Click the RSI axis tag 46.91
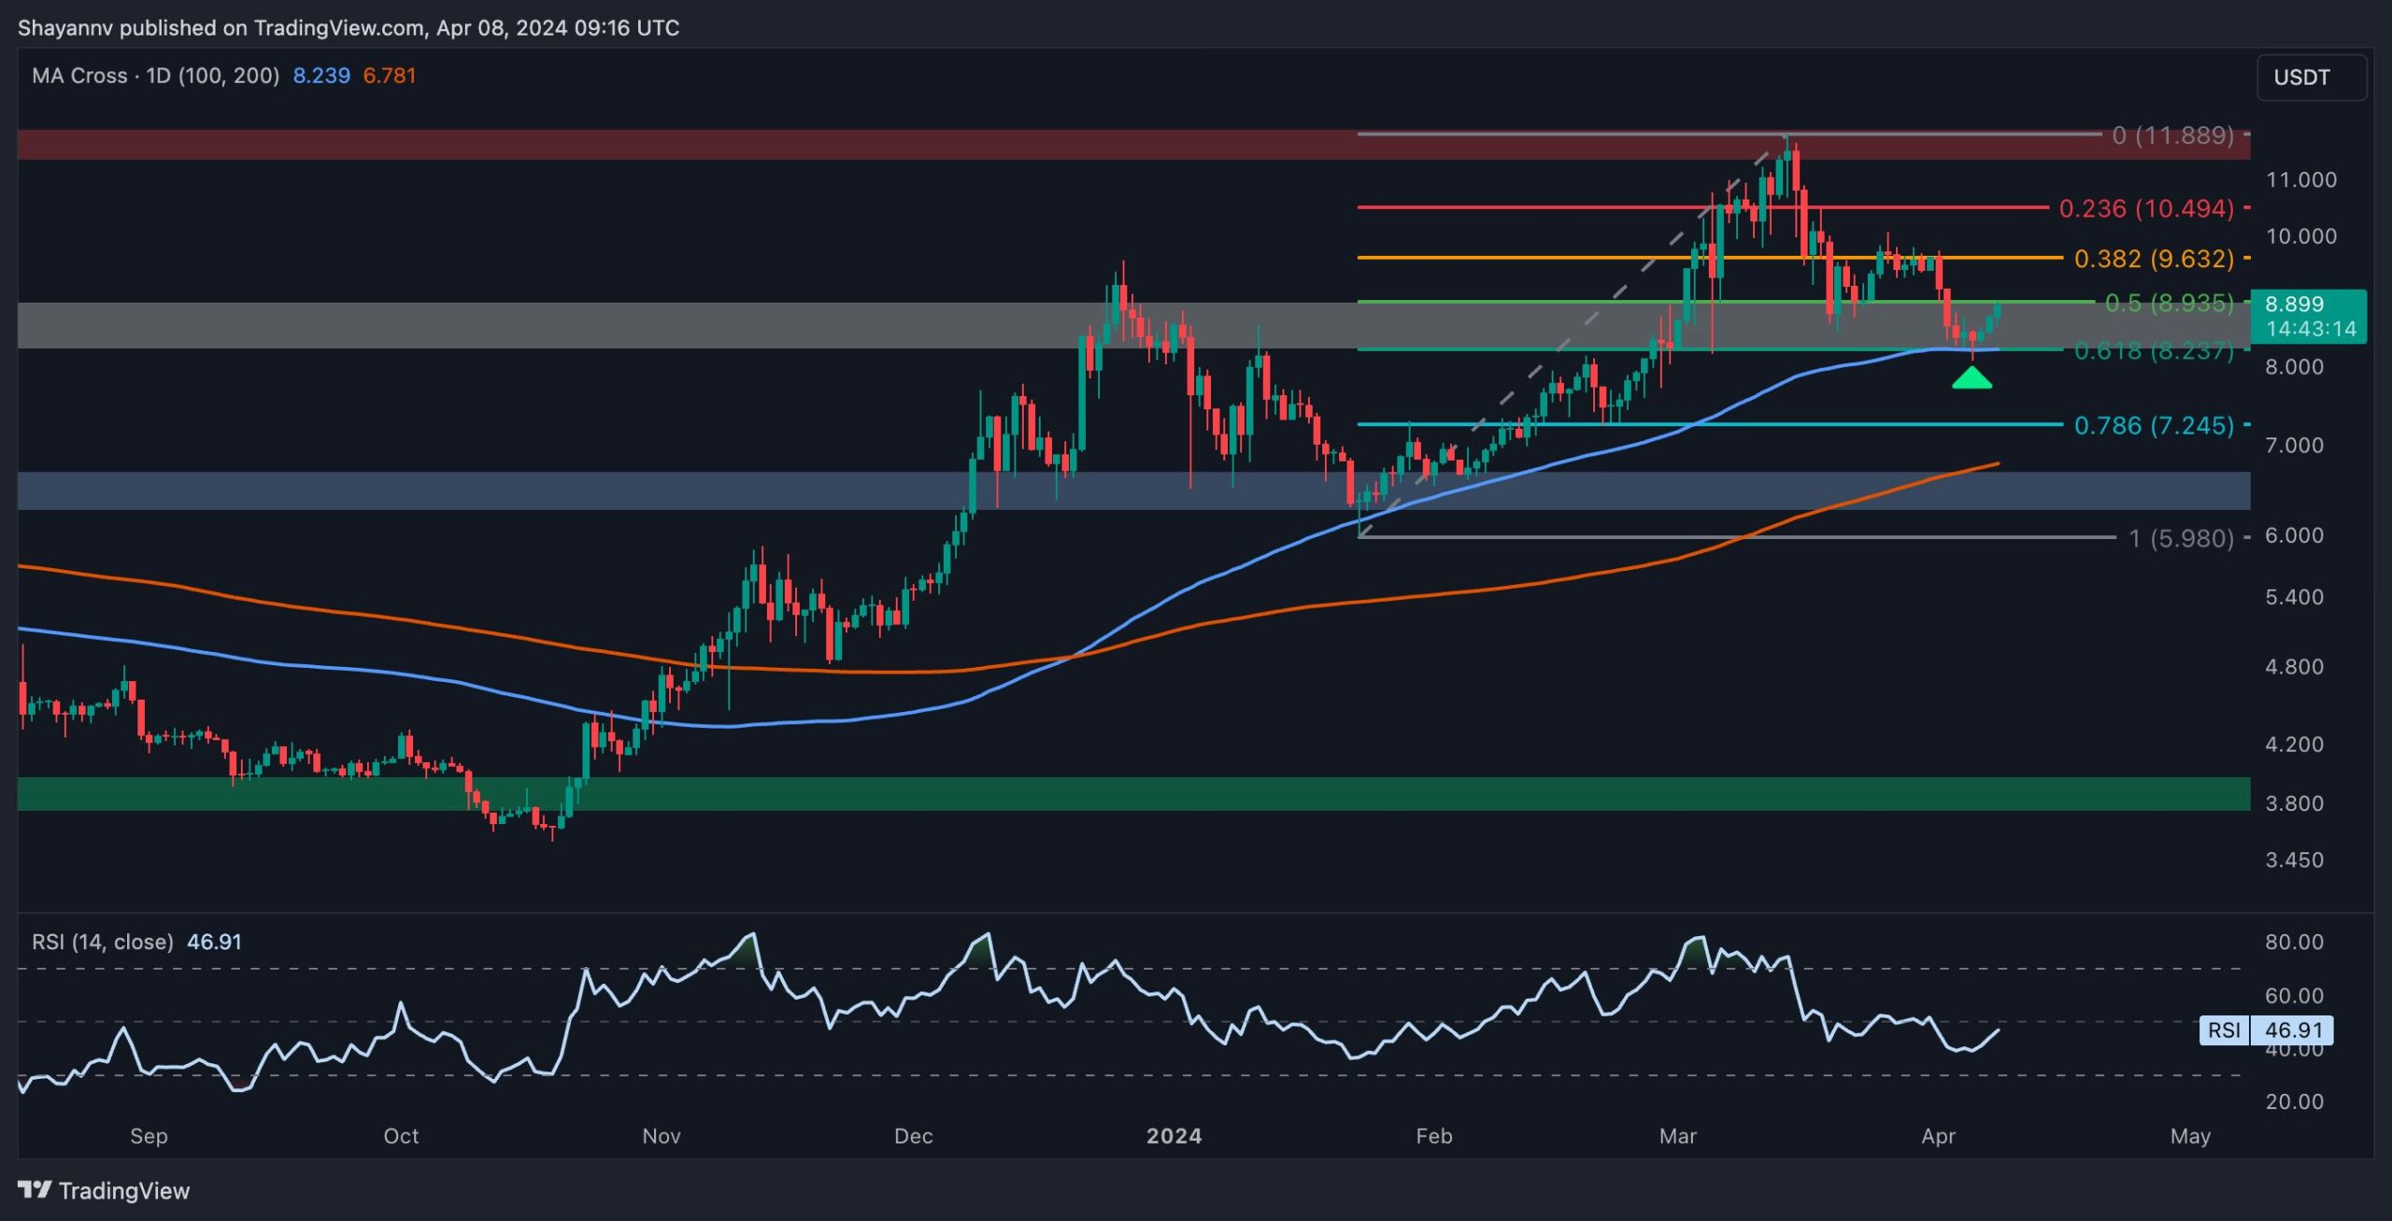The height and width of the screenshot is (1221, 2392). [x=2266, y=1029]
